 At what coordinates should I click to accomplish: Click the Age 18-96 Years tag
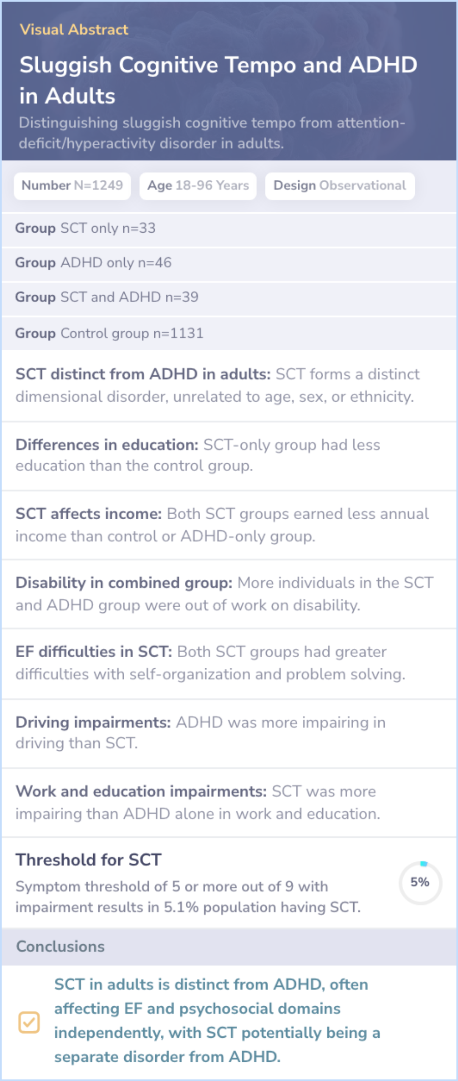coord(198,186)
